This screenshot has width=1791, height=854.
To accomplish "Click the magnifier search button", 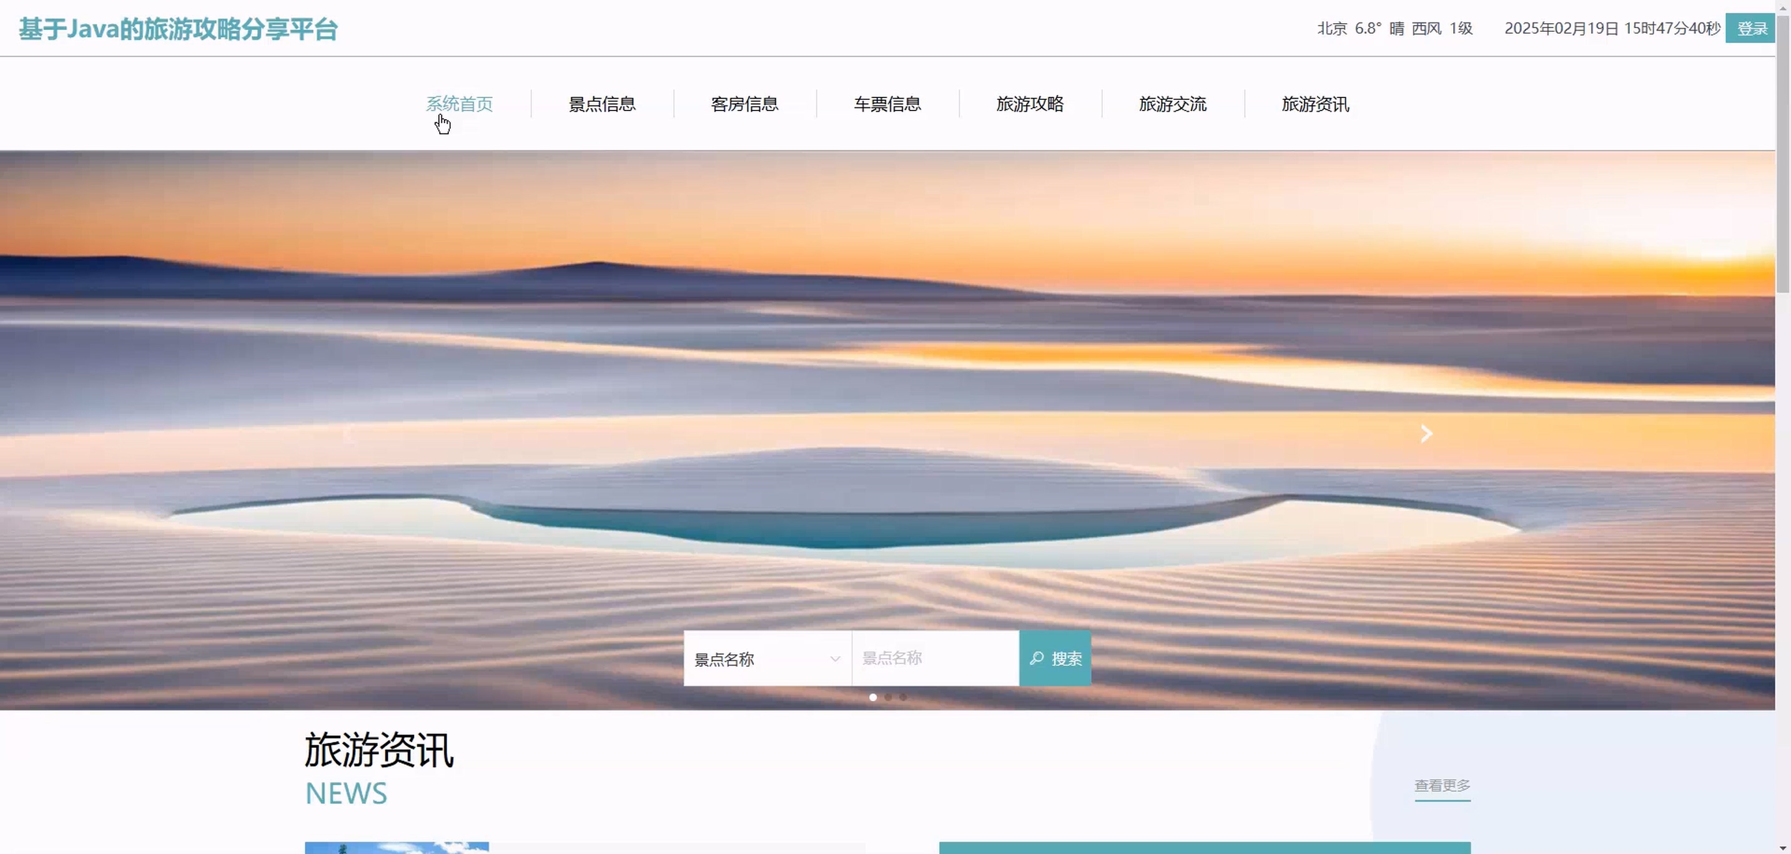I will 1055,658.
